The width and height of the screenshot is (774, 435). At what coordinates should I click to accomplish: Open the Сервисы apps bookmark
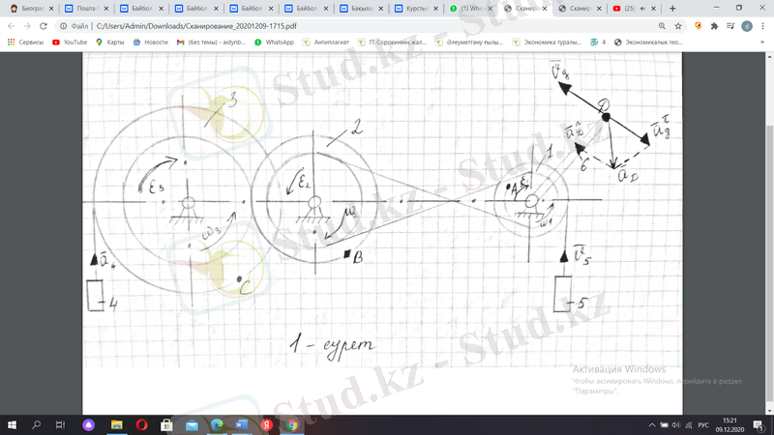point(26,43)
